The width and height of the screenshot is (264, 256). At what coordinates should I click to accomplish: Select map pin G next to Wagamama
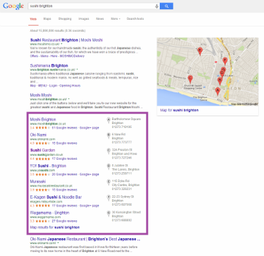click(108, 214)
